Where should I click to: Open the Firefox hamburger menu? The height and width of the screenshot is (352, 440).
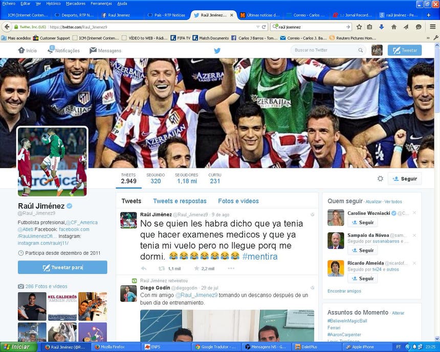(x=432, y=27)
